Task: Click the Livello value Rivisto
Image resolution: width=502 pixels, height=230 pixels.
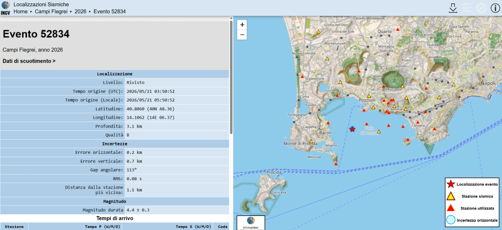Action: (135, 83)
